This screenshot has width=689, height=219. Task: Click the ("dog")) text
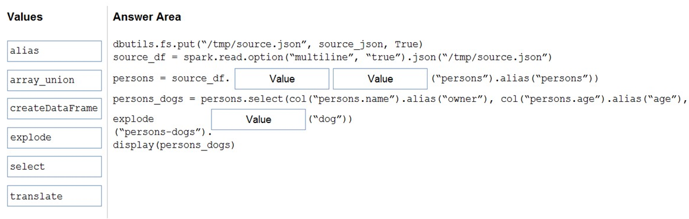[x=331, y=119]
